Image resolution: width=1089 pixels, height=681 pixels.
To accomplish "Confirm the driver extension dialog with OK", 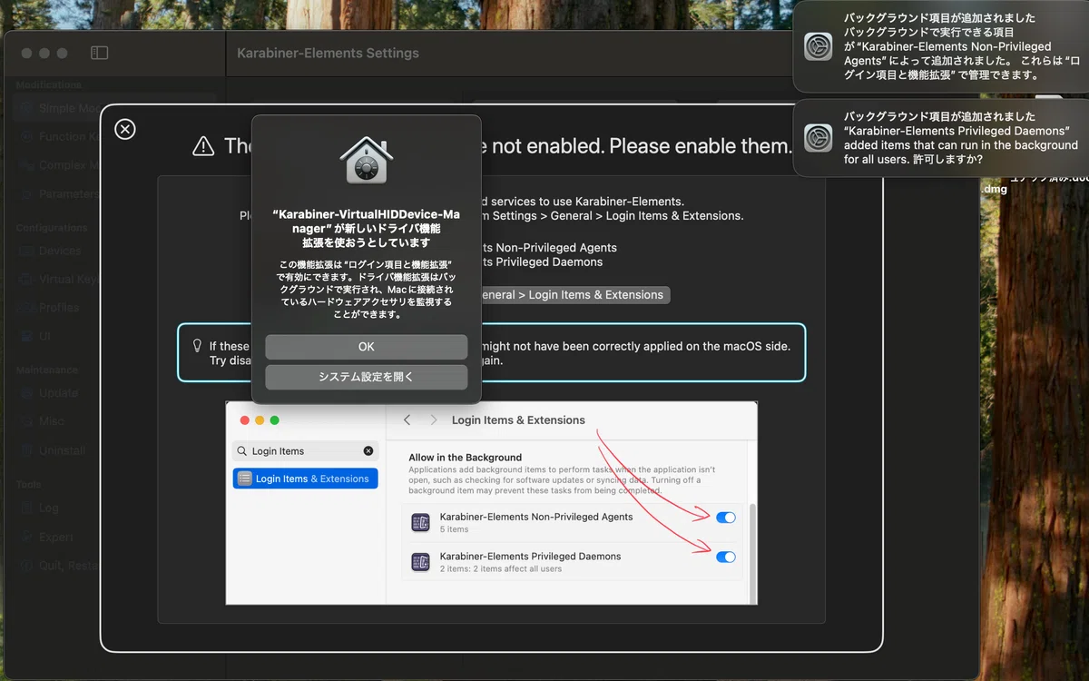I will point(367,347).
